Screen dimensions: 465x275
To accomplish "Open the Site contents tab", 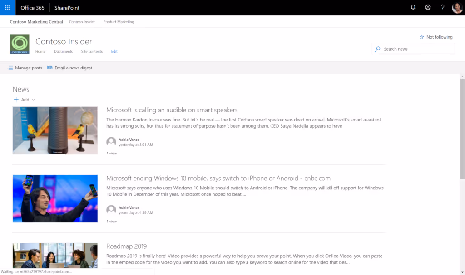I will point(92,51).
